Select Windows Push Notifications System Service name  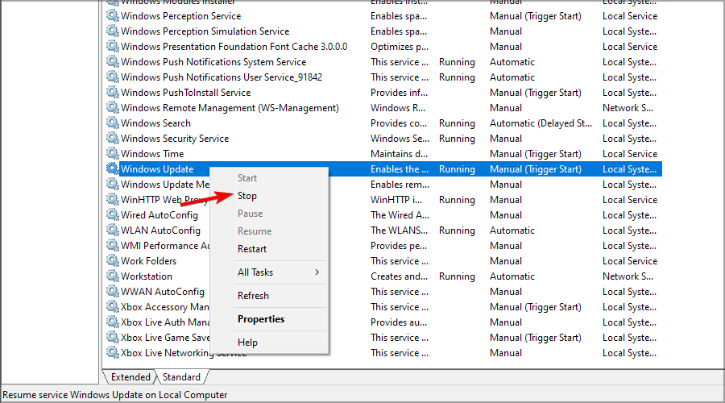coord(213,62)
